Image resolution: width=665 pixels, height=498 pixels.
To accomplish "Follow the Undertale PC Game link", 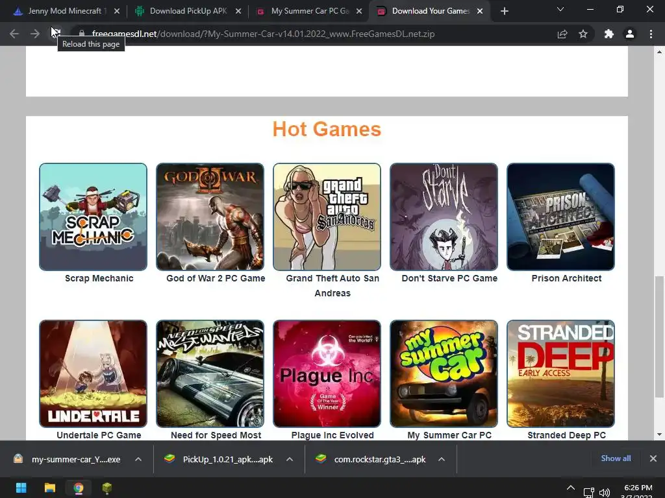I will tap(99, 435).
